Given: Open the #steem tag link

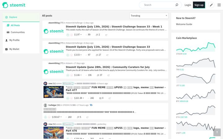Looking at the screenshot, I should [69, 63].
